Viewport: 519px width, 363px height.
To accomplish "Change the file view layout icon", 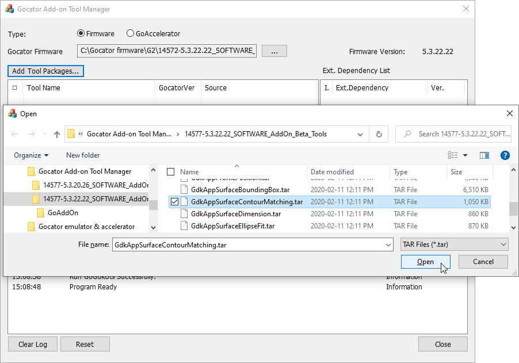I will click(453, 155).
